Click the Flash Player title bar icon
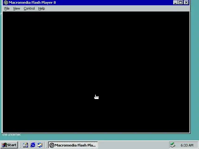 [6, 2]
